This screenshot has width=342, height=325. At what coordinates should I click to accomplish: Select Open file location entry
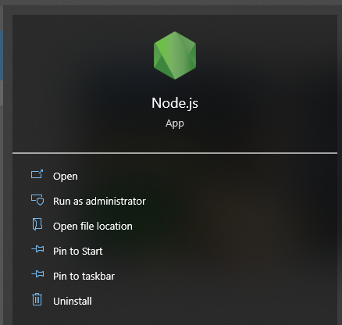[x=93, y=226]
